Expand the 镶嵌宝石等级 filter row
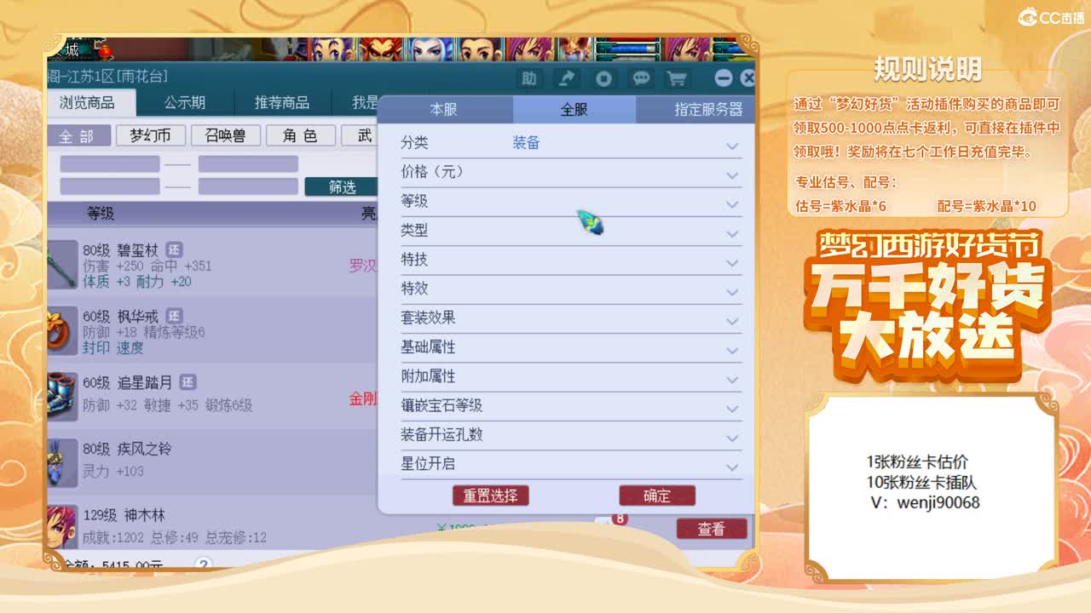The width and height of the screenshot is (1091, 613). click(732, 409)
